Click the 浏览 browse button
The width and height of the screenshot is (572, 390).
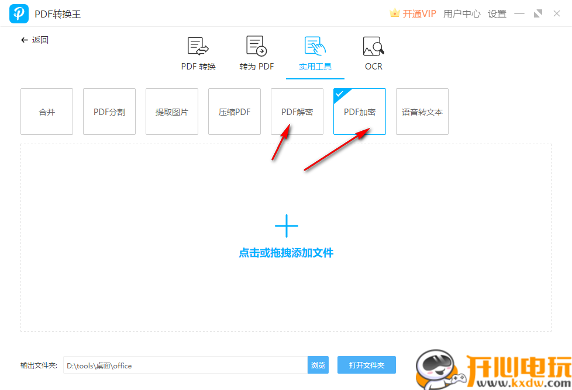(x=318, y=364)
